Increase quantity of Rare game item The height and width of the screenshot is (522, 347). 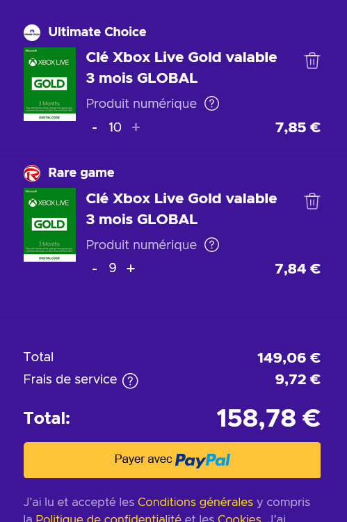click(x=131, y=269)
